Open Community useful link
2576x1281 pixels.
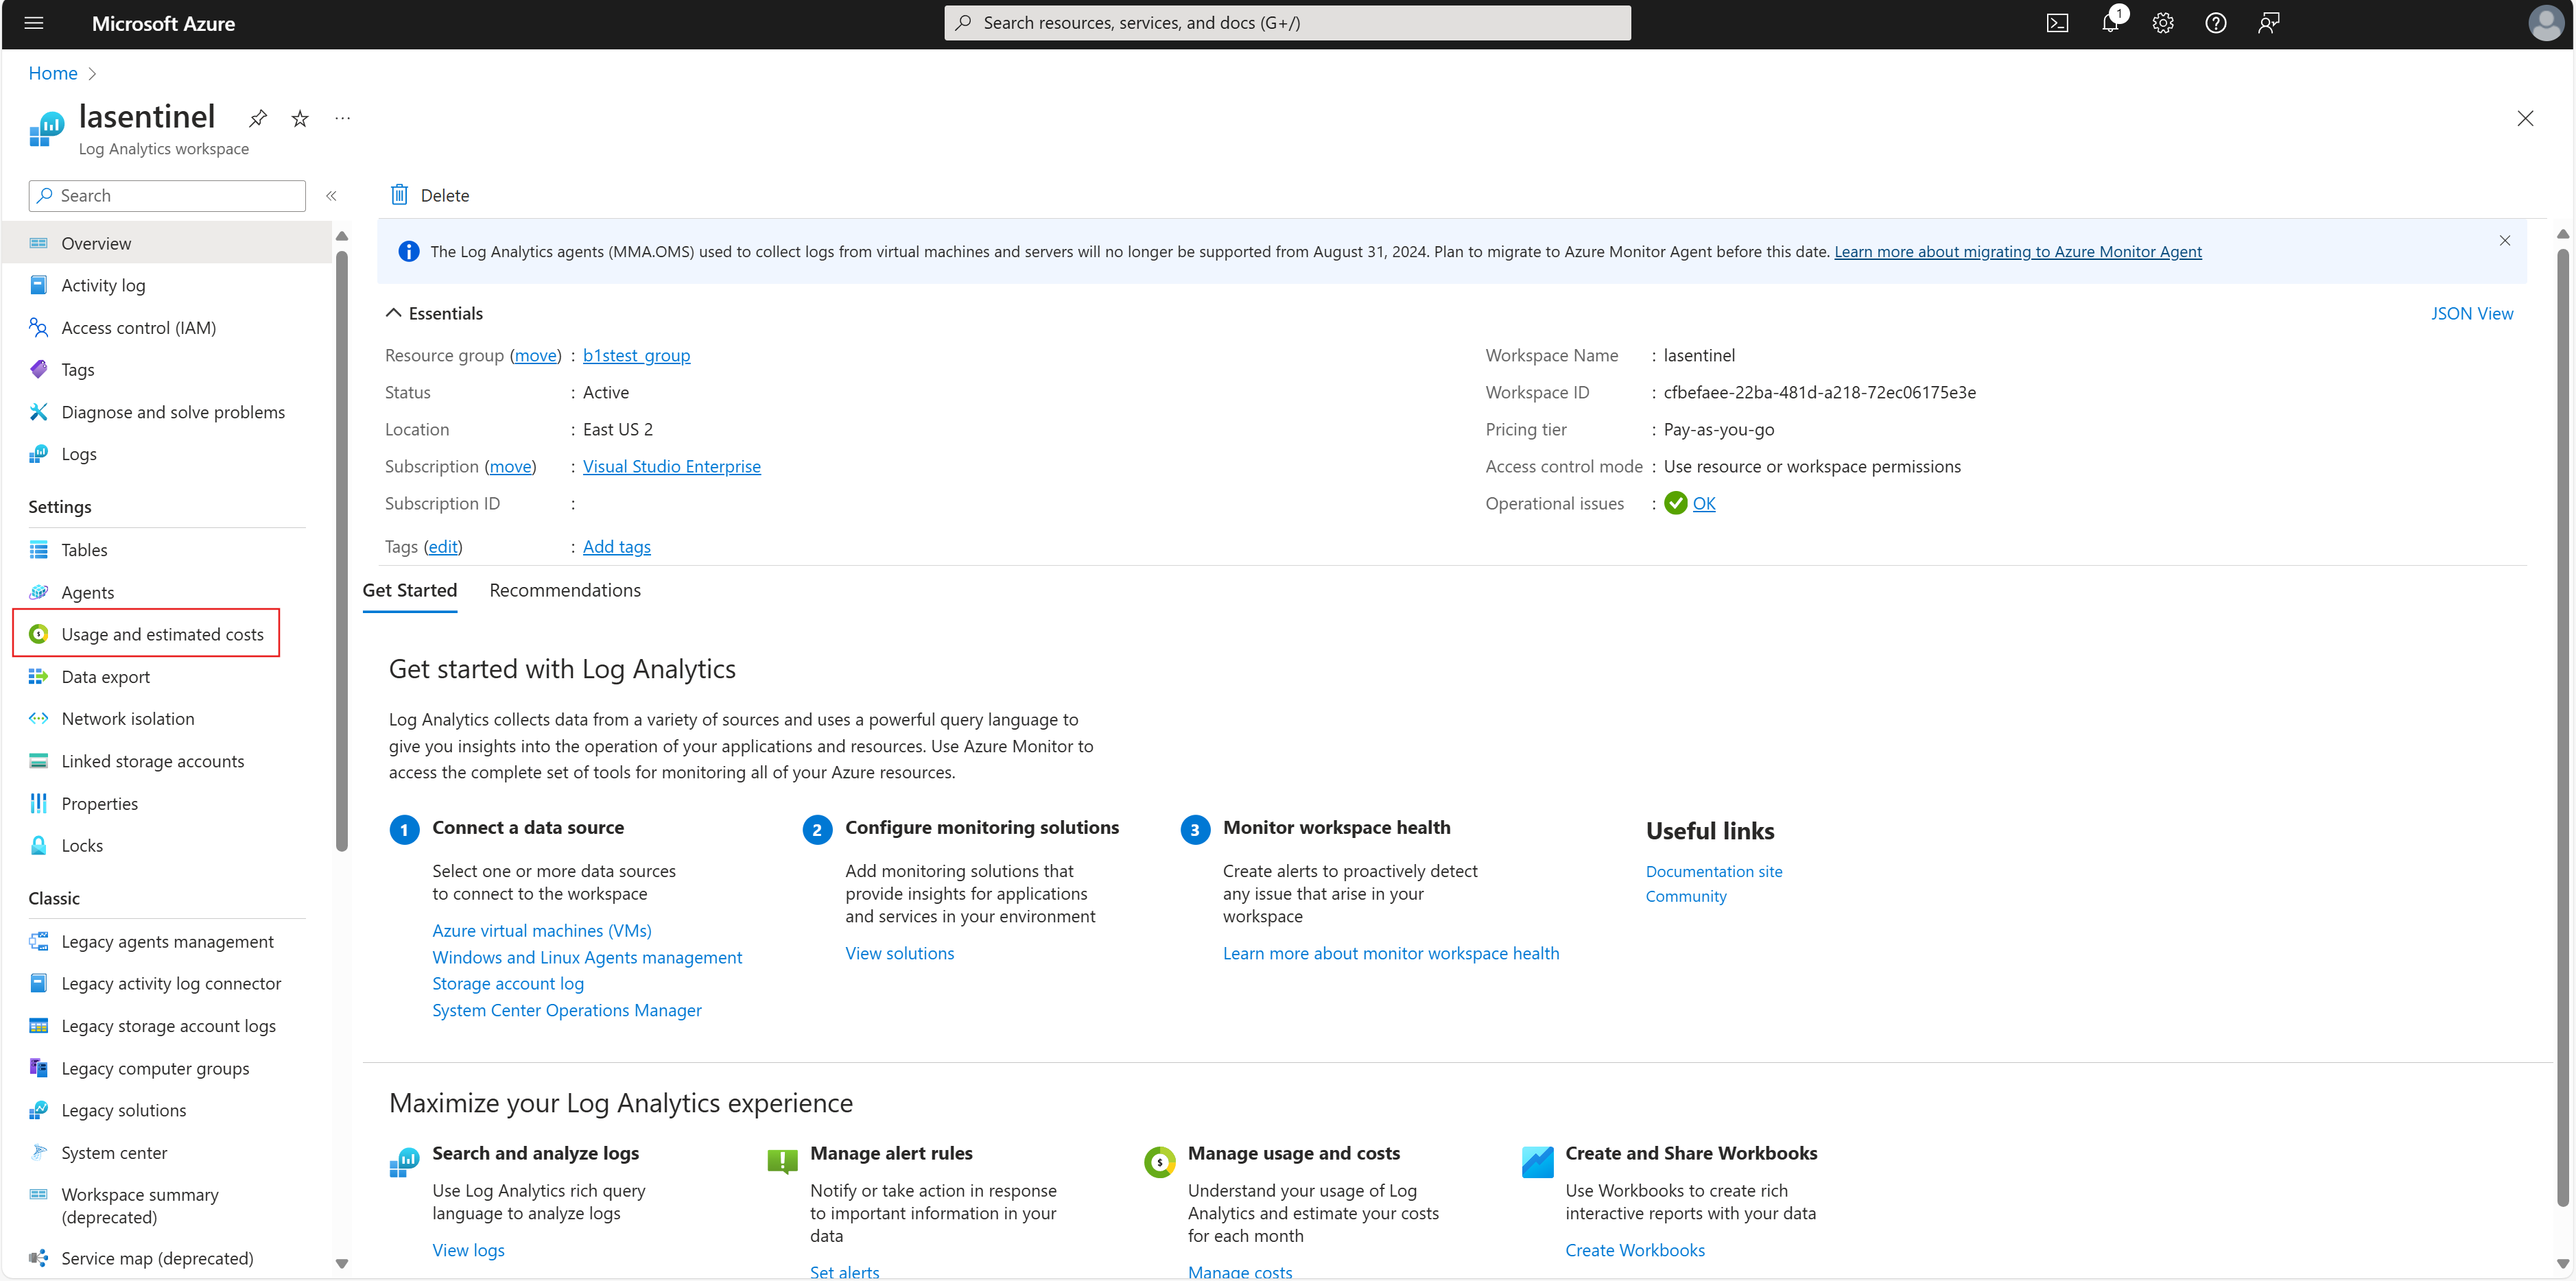(x=1685, y=897)
